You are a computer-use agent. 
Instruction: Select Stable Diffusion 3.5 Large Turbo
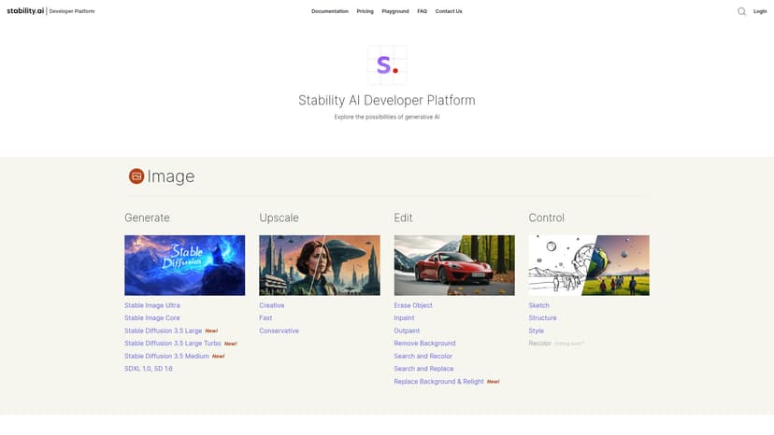pyautogui.click(x=173, y=344)
